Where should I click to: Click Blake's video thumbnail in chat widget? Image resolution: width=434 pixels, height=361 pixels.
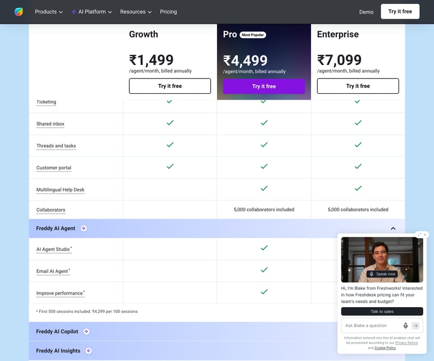[382, 259]
